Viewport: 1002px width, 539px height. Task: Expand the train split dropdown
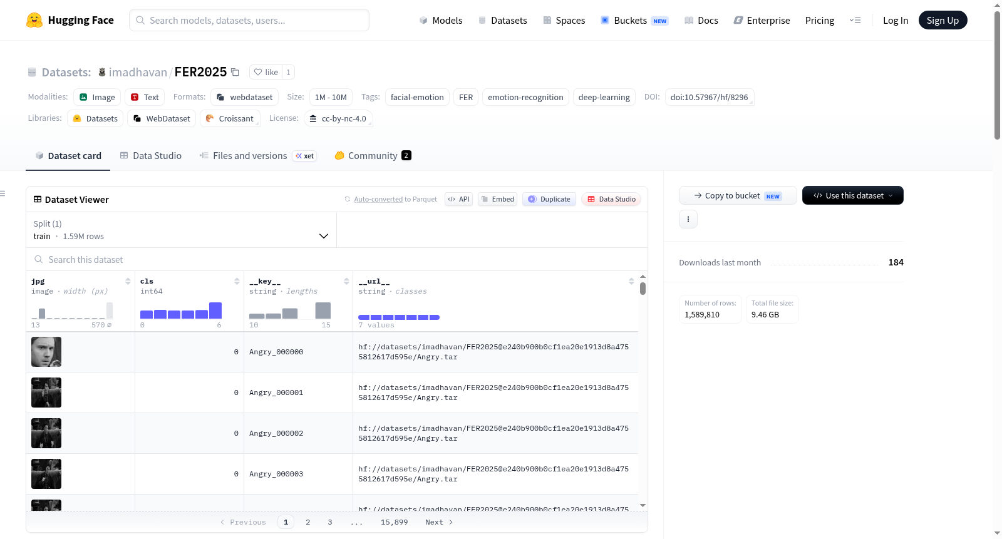tap(182, 230)
